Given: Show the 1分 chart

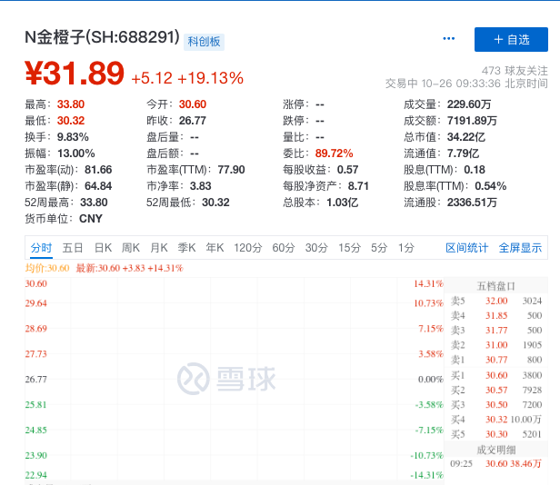Looking at the screenshot, I should click(406, 247).
